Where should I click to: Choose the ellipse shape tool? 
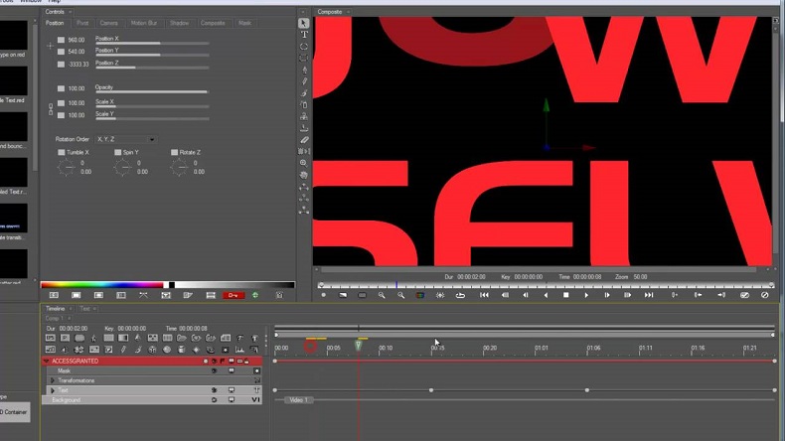(304, 46)
